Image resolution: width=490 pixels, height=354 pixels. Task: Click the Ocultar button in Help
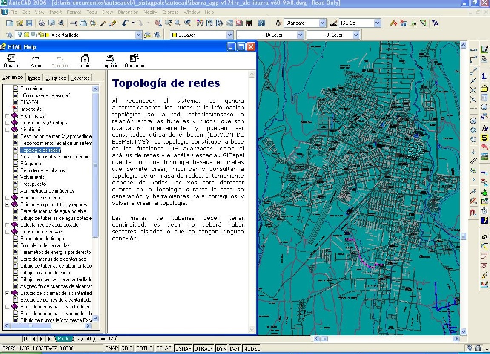pyautogui.click(x=11, y=61)
